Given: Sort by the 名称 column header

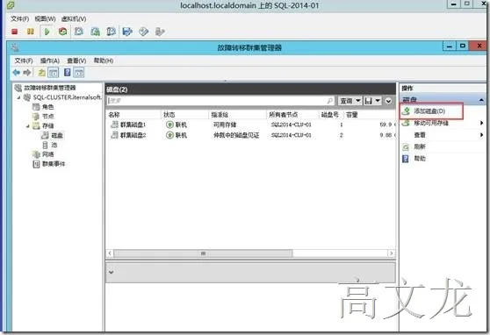Looking at the screenshot, I should [x=114, y=115].
